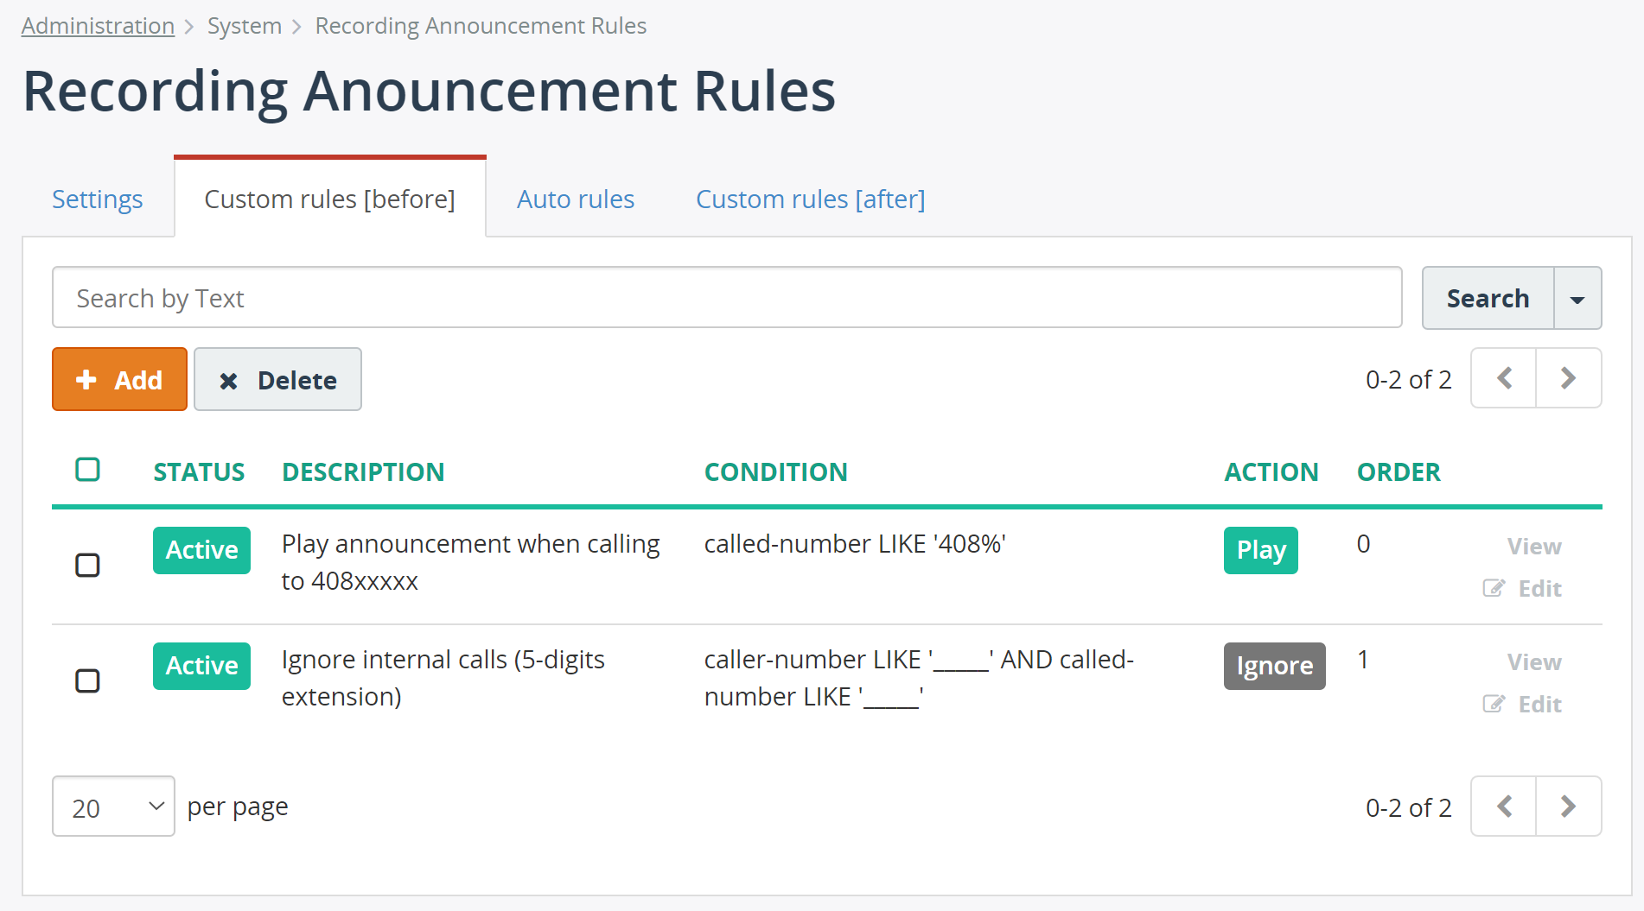Click the next page arrow near the top pagination
The width and height of the screenshot is (1644, 911).
pyautogui.click(x=1568, y=377)
